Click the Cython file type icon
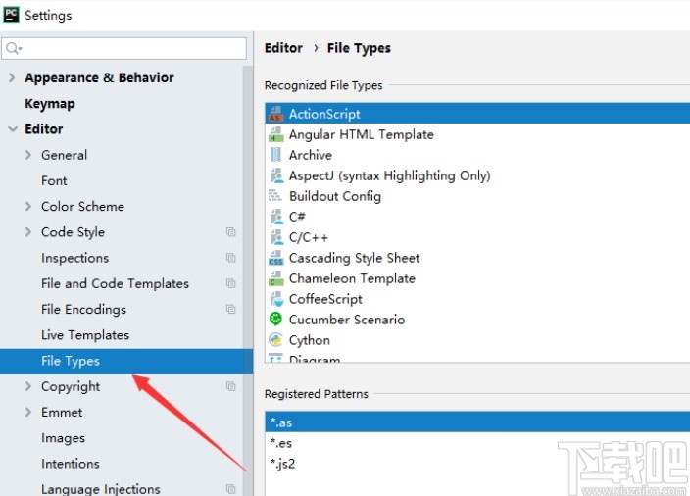The image size is (690, 496). pyautogui.click(x=275, y=340)
